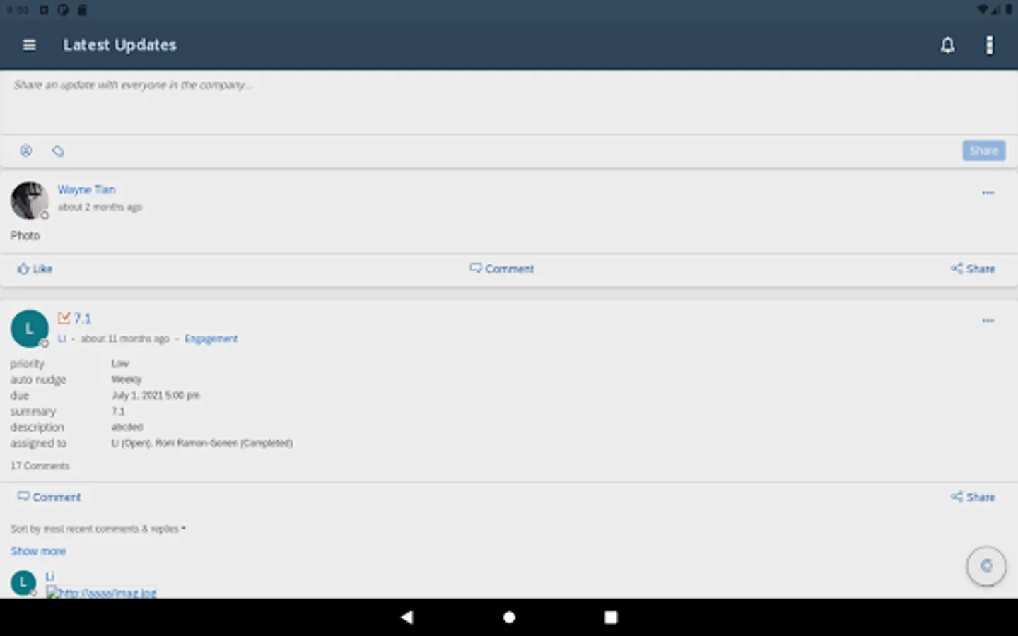Open the Engagement category label
1018x636 pixels.
pos(211,338)
